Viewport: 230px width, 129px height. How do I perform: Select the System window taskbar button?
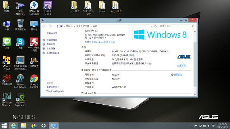(x=54, y=126)
